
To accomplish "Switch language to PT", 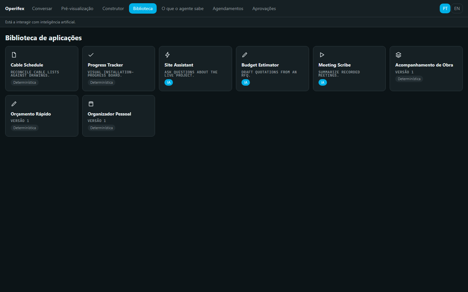I will point(445,8).
